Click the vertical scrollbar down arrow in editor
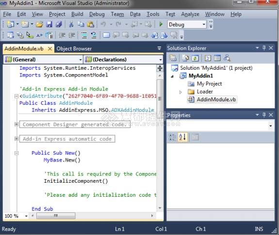 pos(160,207)
